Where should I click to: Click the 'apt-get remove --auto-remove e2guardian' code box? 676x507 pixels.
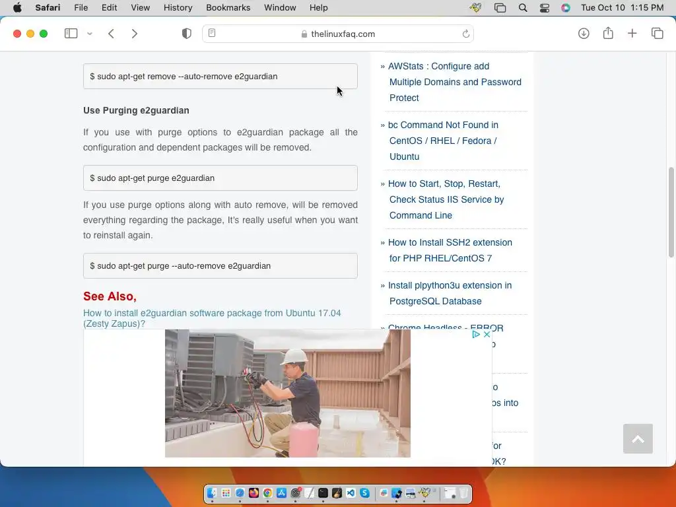pos(220,77)
